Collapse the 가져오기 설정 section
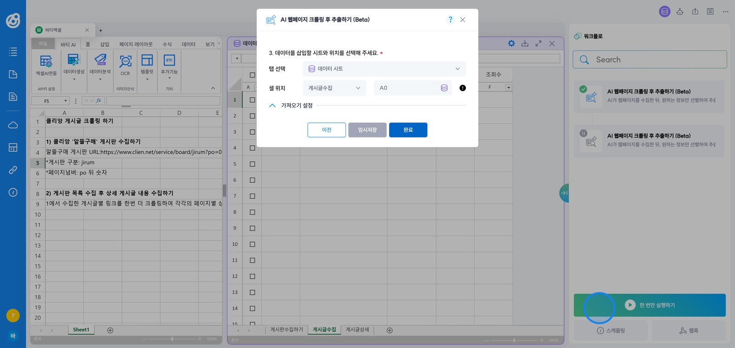 [x=272, y=105]
